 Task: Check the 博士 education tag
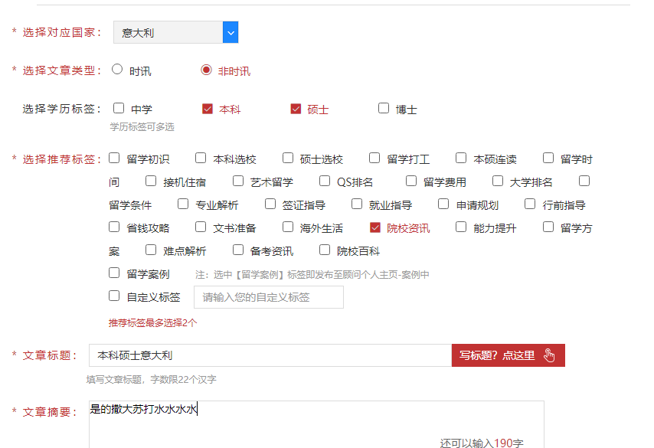tap(384, 109)
